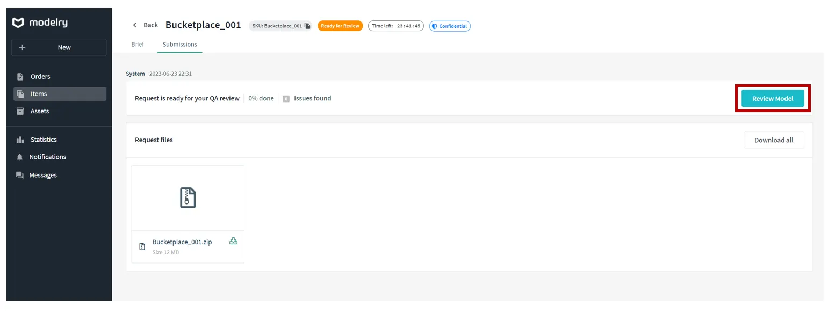Click the issues count badge icon
This screenshot has height=314, width=828.
click(286, 99)
